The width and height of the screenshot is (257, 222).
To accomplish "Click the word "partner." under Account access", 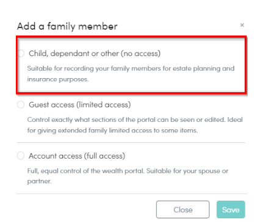I will click(x=40, y=181).
